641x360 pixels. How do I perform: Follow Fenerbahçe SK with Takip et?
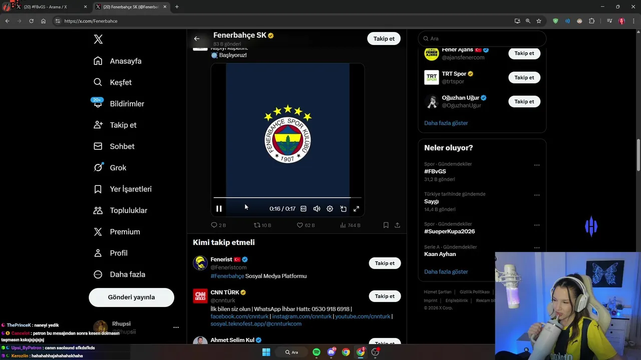(384, 38)
